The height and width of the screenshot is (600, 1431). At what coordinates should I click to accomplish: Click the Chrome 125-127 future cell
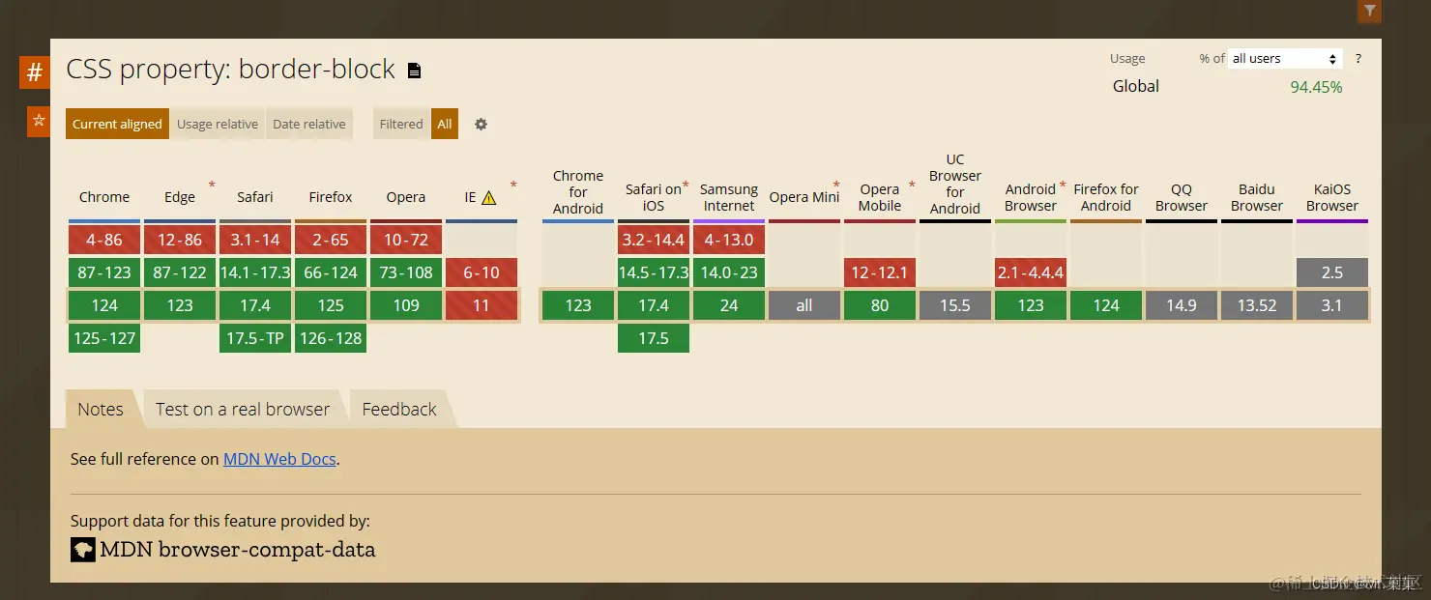(104, 338)
